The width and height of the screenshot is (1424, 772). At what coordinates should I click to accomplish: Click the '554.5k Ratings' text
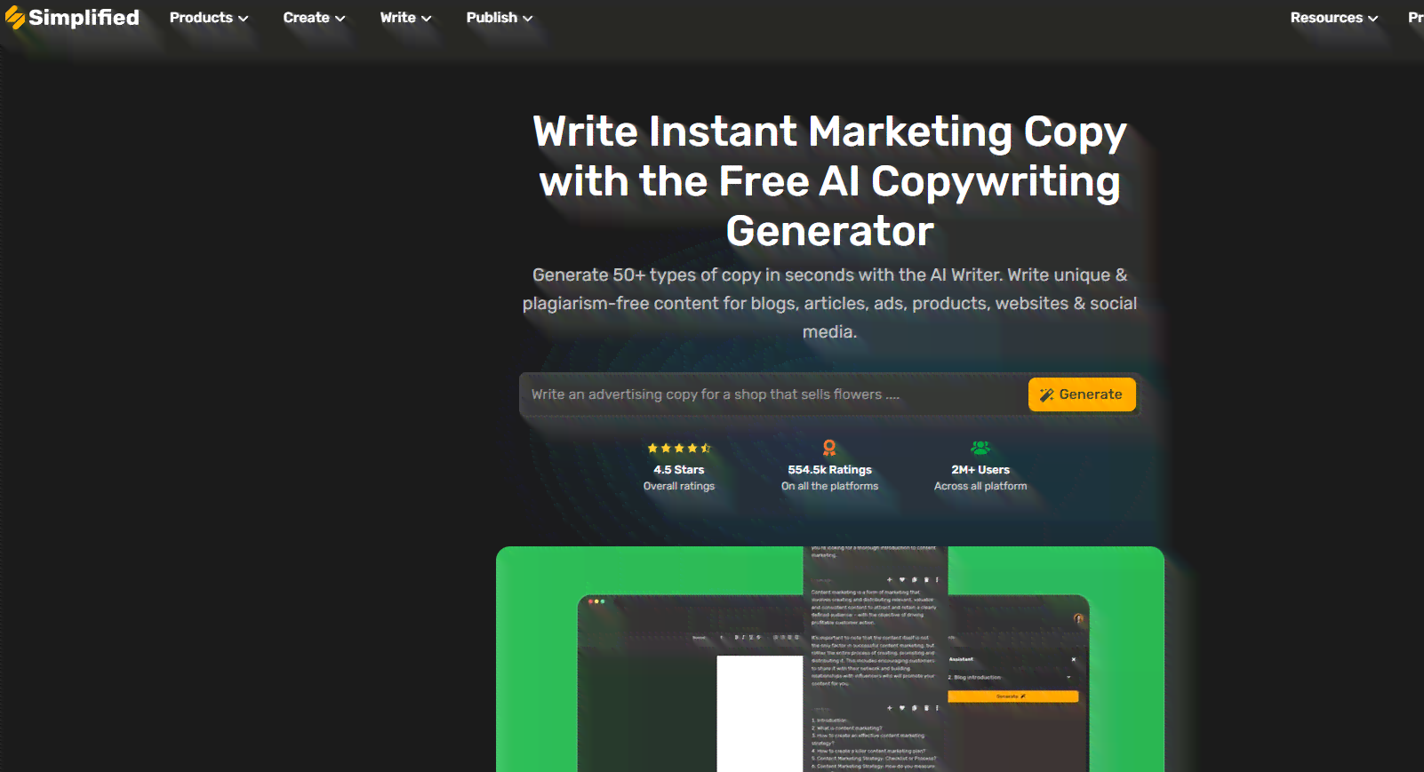click(x=829, y=470)
